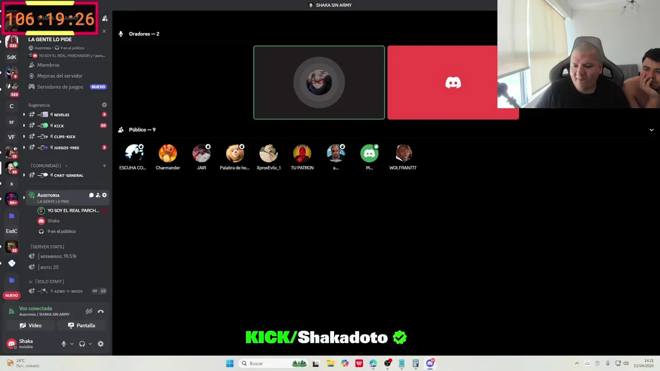660x371 pixels.
Task: Add a channel to COMUNIDAD category
Action: [104, 165]
